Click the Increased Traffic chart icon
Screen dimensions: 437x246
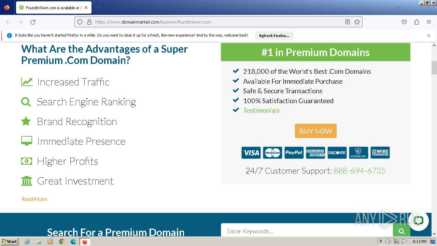pyautogui.click(x=27, y=82)
